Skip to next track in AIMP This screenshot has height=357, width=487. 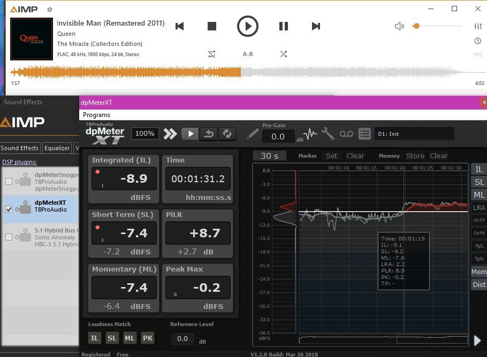click(x=316, y=26)
